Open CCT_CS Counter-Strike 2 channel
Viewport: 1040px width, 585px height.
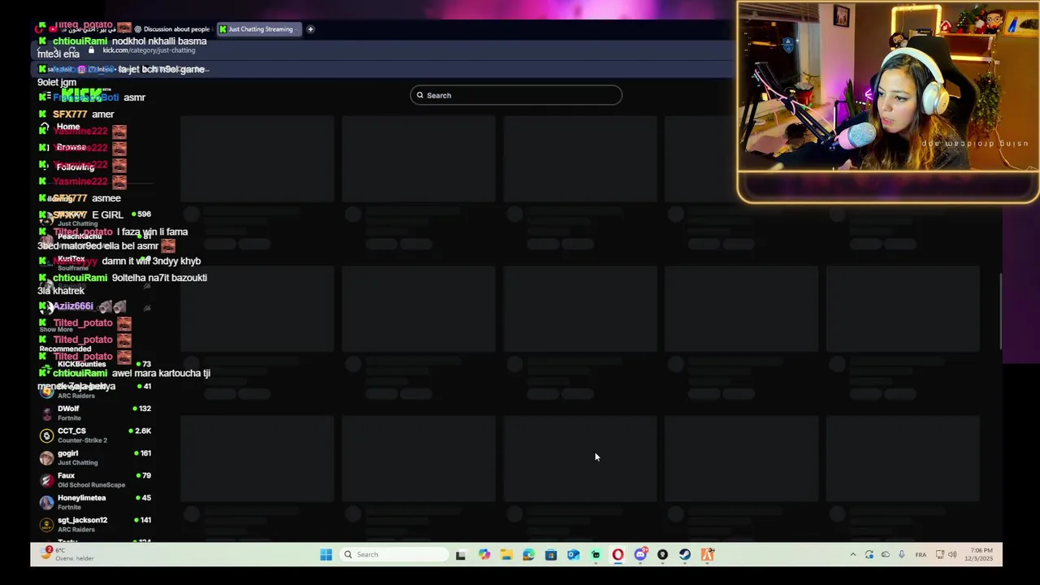96,435
